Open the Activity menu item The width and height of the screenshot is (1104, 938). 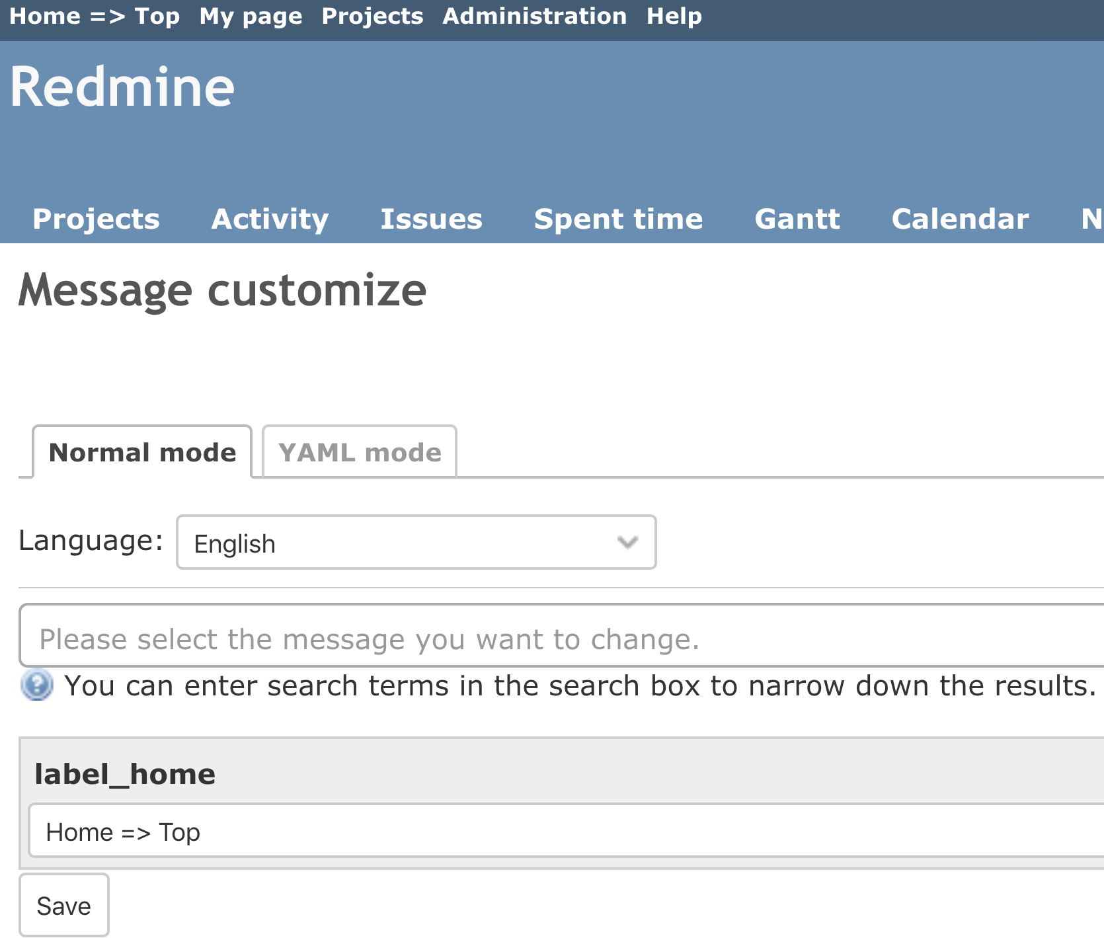[x=270, y=219]
